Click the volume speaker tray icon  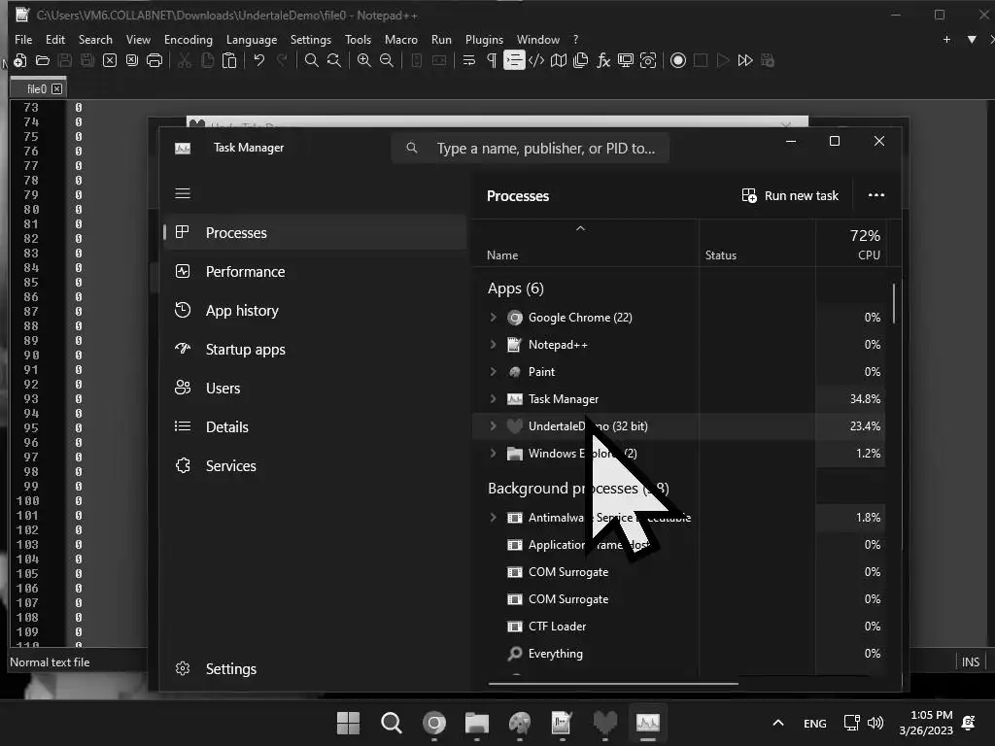pos(875,723)
